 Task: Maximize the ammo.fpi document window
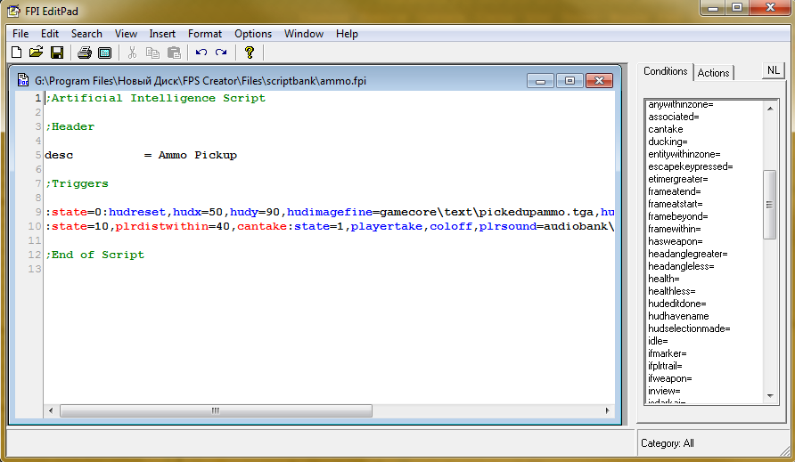570,81
